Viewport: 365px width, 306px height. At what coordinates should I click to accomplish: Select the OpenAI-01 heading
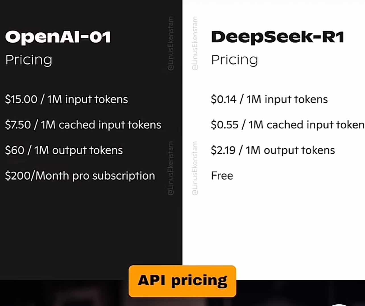pos(58,37)
